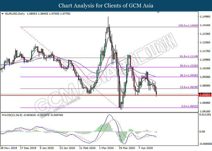This screenshot has width=212, height=151.
Task: Click the 1.14160 price axis value
Action: pyautogui.click(x=205, y=25)
